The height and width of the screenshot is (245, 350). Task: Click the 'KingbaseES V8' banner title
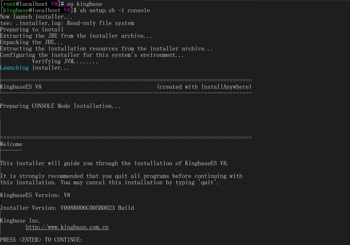21,87
